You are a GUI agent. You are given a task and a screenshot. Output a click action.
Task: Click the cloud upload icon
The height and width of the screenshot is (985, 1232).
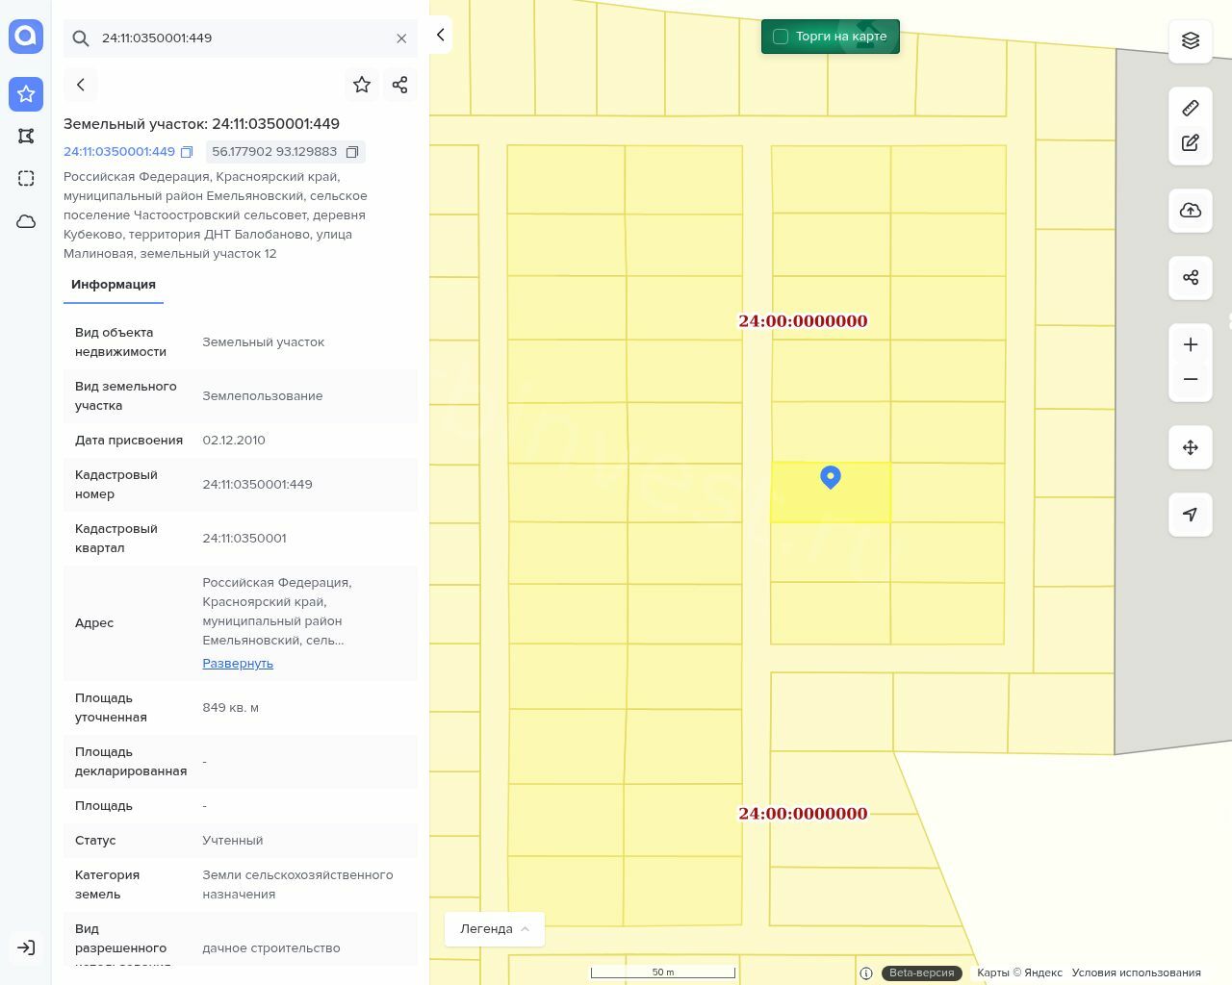point(1191,210)
